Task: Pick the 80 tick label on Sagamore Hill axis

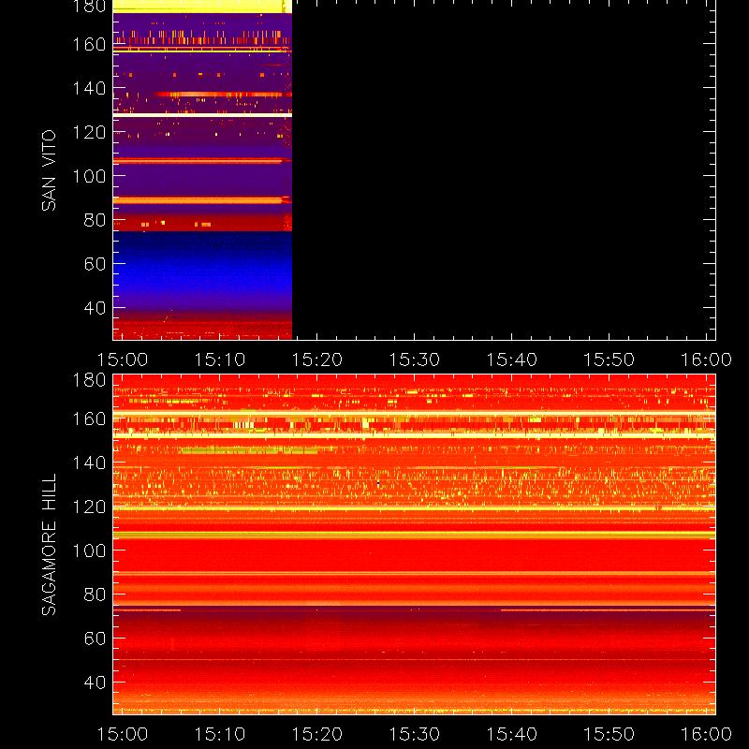Action: click(x=95, y=595)
